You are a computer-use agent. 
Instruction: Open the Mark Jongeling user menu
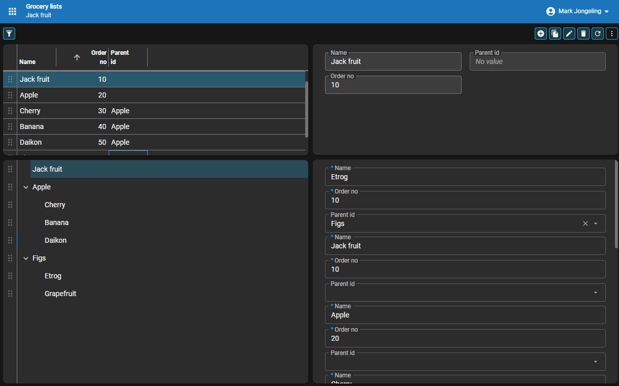click(577, 11)
